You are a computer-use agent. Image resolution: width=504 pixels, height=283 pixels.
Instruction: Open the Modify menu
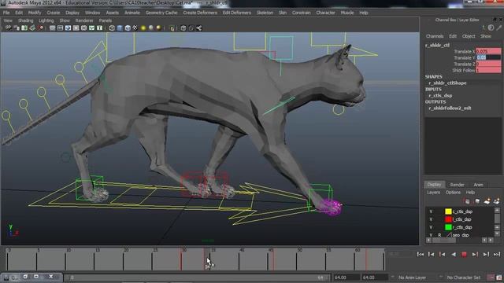point(35,13)
